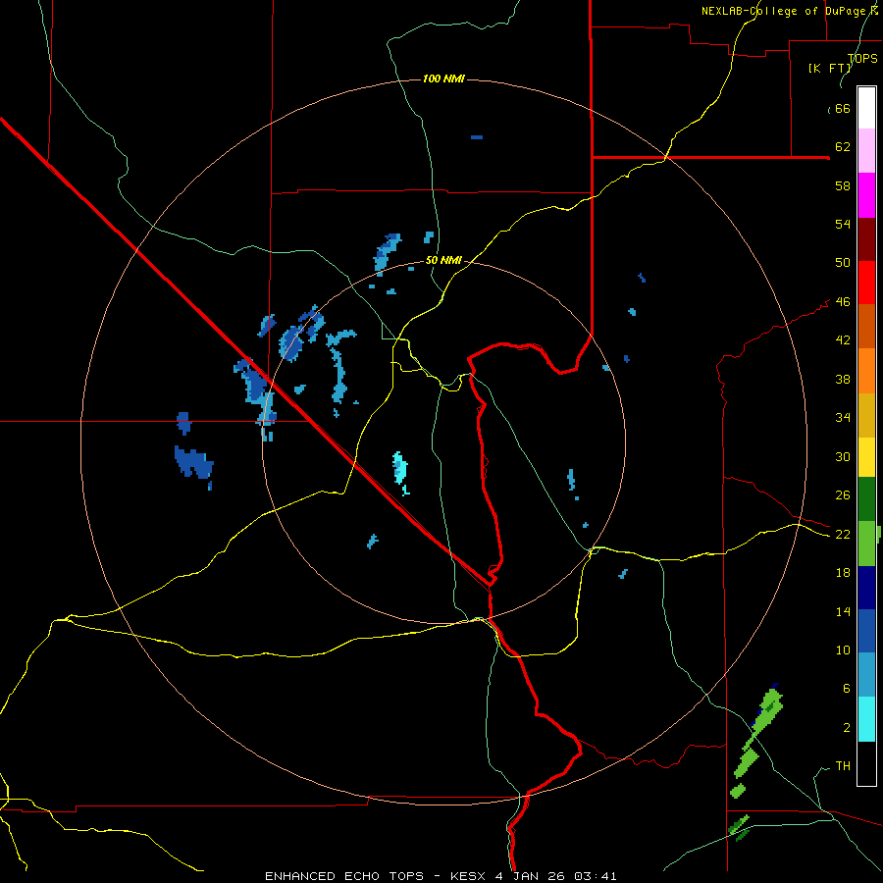Click the dark red (maroon) legend swatch
The height and width of the screenshot is (883, 883).
click(866, 238)
